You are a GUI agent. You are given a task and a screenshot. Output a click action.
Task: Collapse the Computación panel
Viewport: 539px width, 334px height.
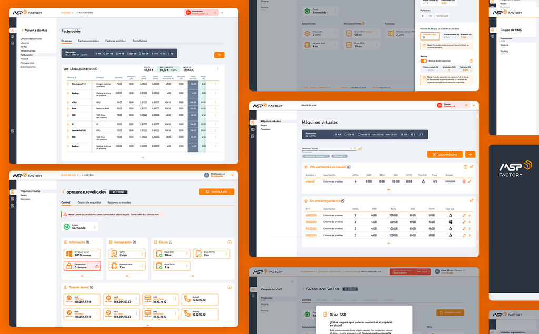click(x=127, y=275)
